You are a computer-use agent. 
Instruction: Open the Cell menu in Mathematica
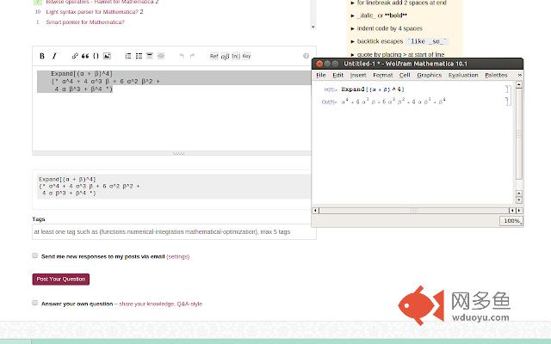pos(405,75)
